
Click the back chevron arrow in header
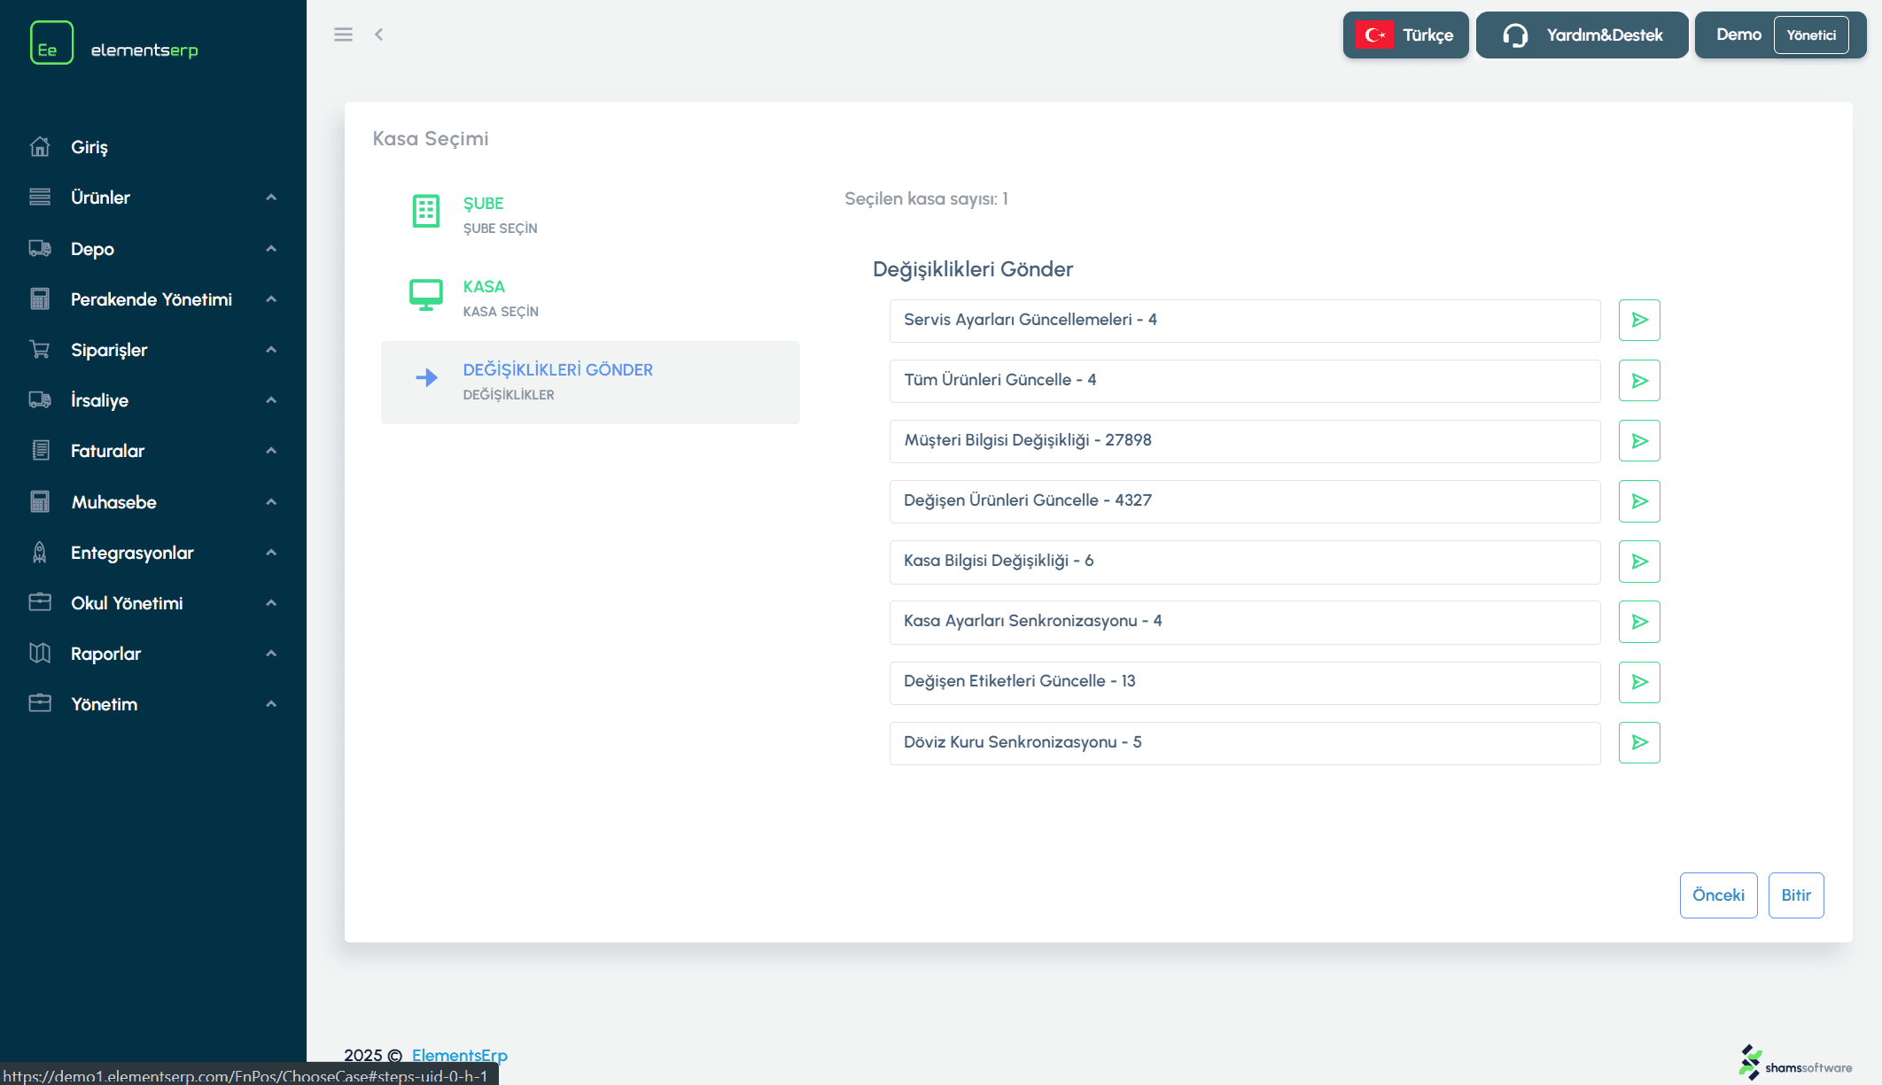pos(379,35)
